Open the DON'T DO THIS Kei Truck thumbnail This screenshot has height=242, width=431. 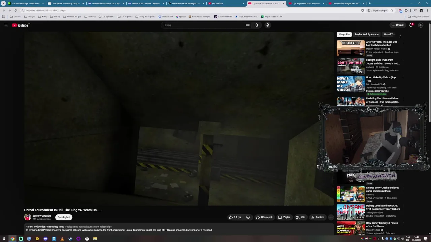(x=351, y=66)
